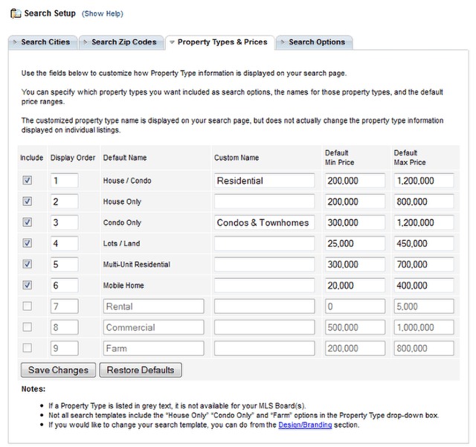Click the arrow on Search Options tab
Viewport: 476px width, 447px height.
(x=283, y=42)
